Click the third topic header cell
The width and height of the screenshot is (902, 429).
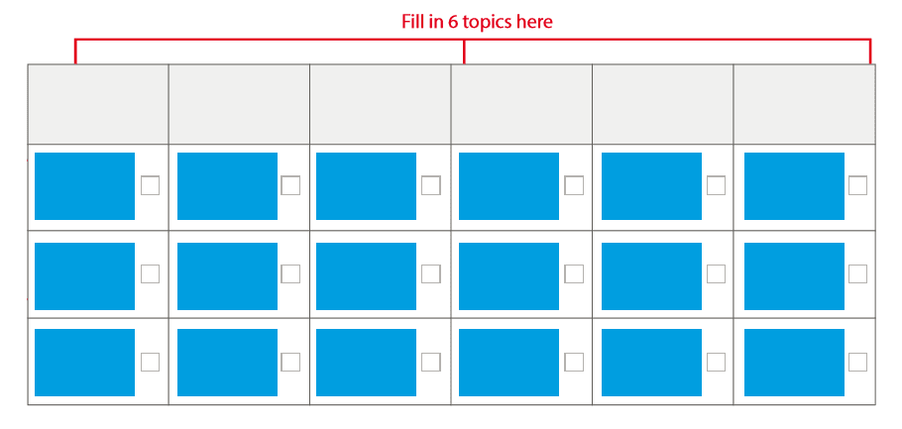click(381, 104)
